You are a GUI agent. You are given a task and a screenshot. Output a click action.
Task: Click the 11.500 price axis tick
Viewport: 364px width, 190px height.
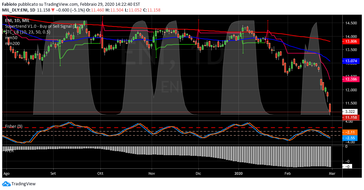351,103
